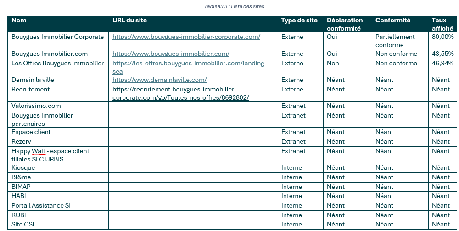Click the "Tableau 3 : Liste des sites" caption
Viewport: 459px width, 231px height.
(234, 6)
